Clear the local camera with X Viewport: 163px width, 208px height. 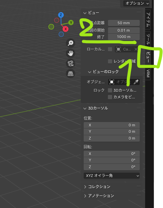click(x=136, y=49)
